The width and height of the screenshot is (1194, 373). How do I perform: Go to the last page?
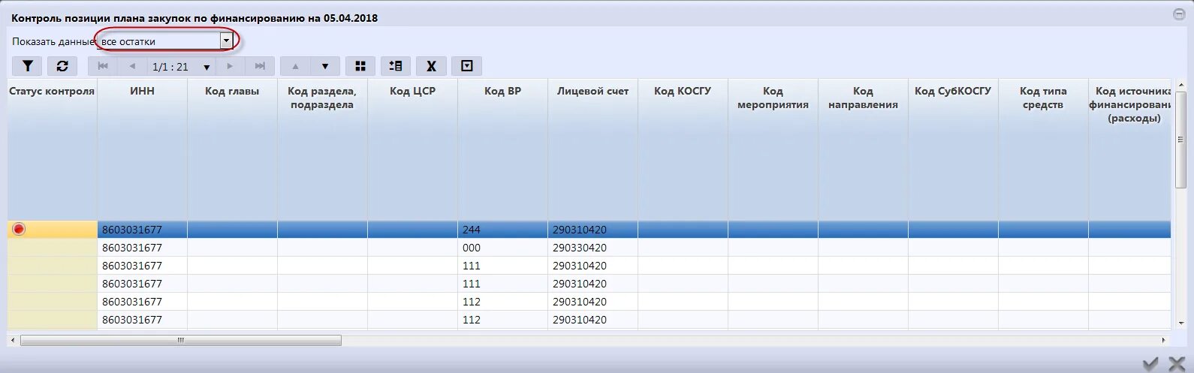pos(260,66)
